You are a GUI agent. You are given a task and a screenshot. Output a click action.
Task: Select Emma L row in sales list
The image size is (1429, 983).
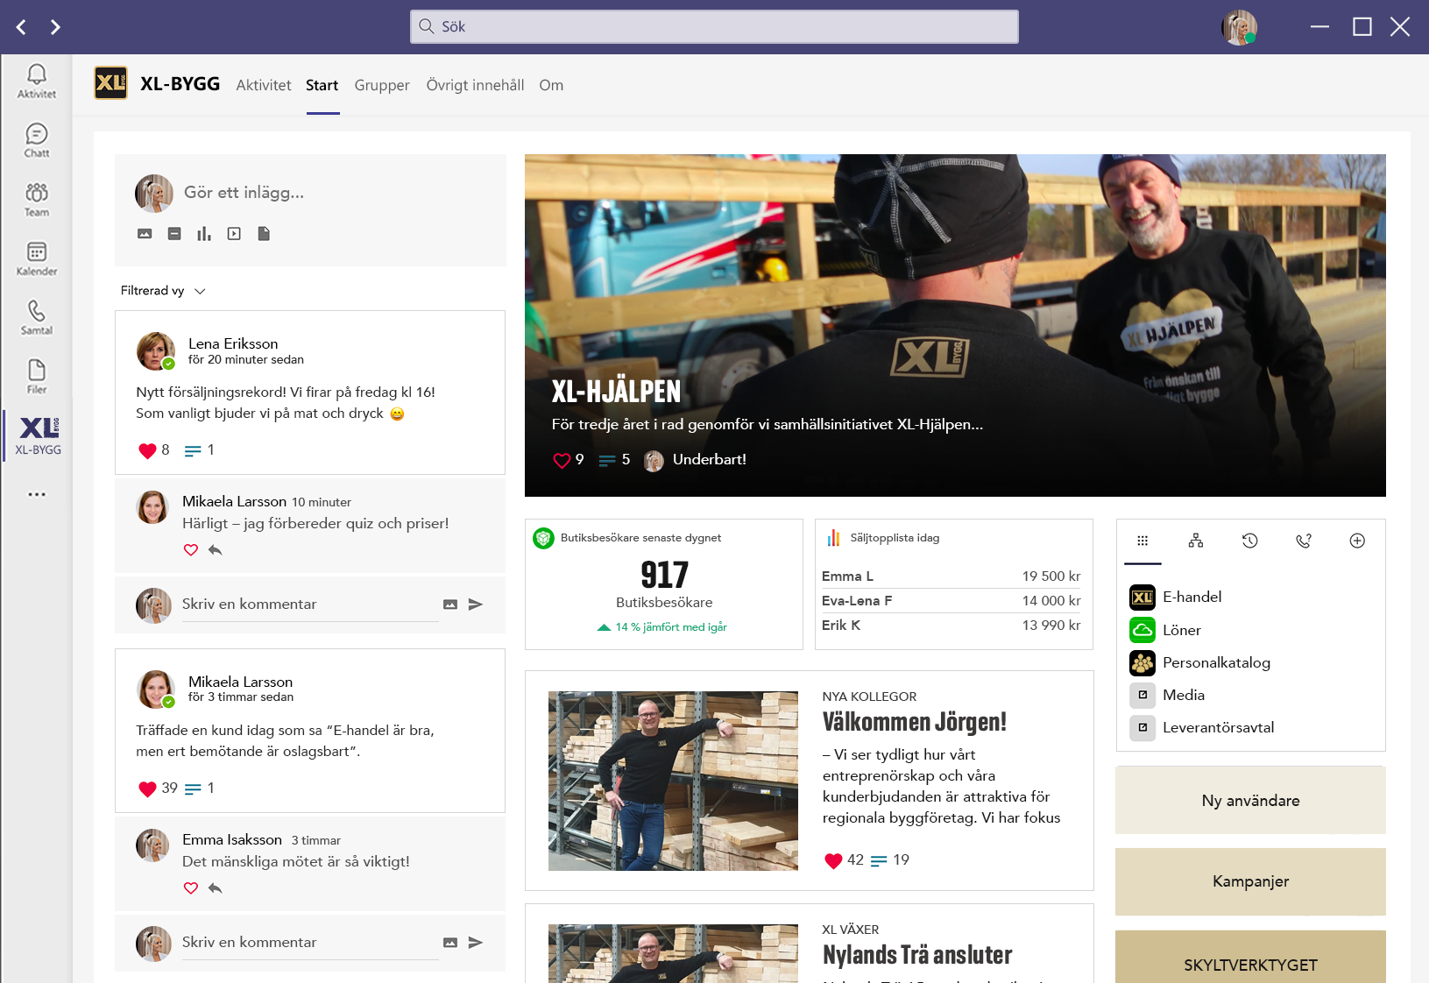point(951,576)
